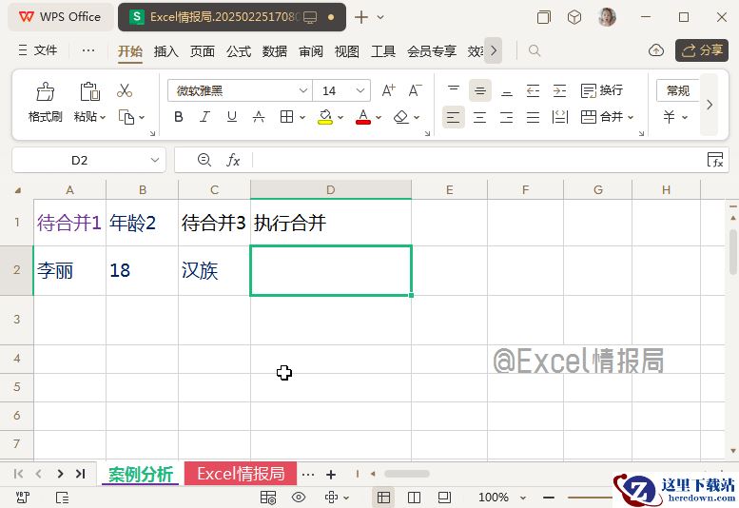The image size is (739, 508).
Task: Align text to the right
Action: tap(507, 117)
